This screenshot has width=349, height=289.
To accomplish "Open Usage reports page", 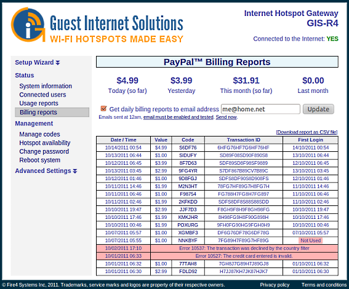I will [39, 103].
